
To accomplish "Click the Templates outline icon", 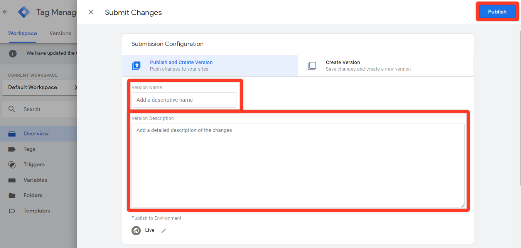I will point(12,211).
